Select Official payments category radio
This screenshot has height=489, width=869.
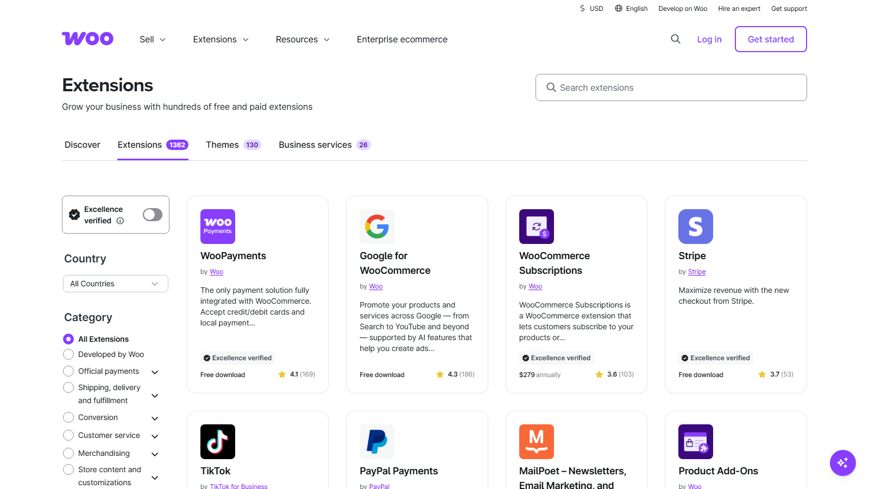68,371
